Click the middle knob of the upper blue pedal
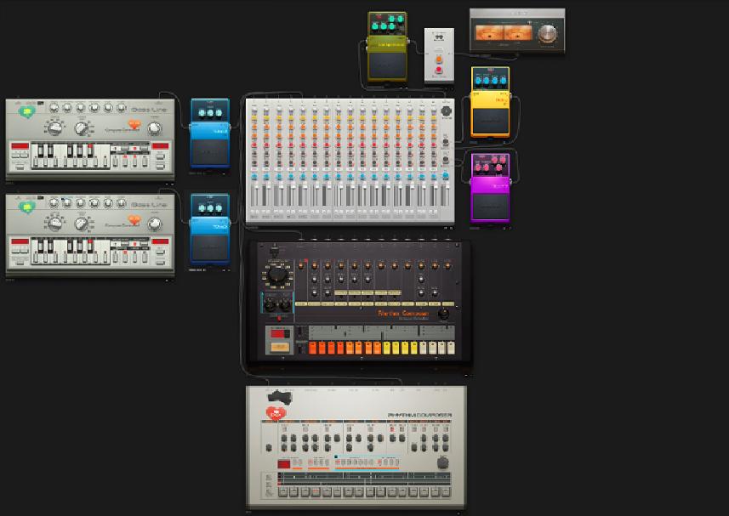This screenshot has height=516, width=729. pos(210,113)
